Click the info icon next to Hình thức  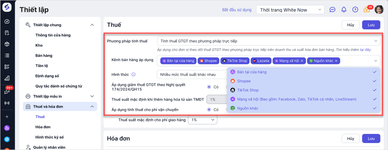point(133,74)
